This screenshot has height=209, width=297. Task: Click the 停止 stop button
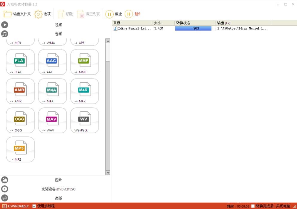coord(114,14)
